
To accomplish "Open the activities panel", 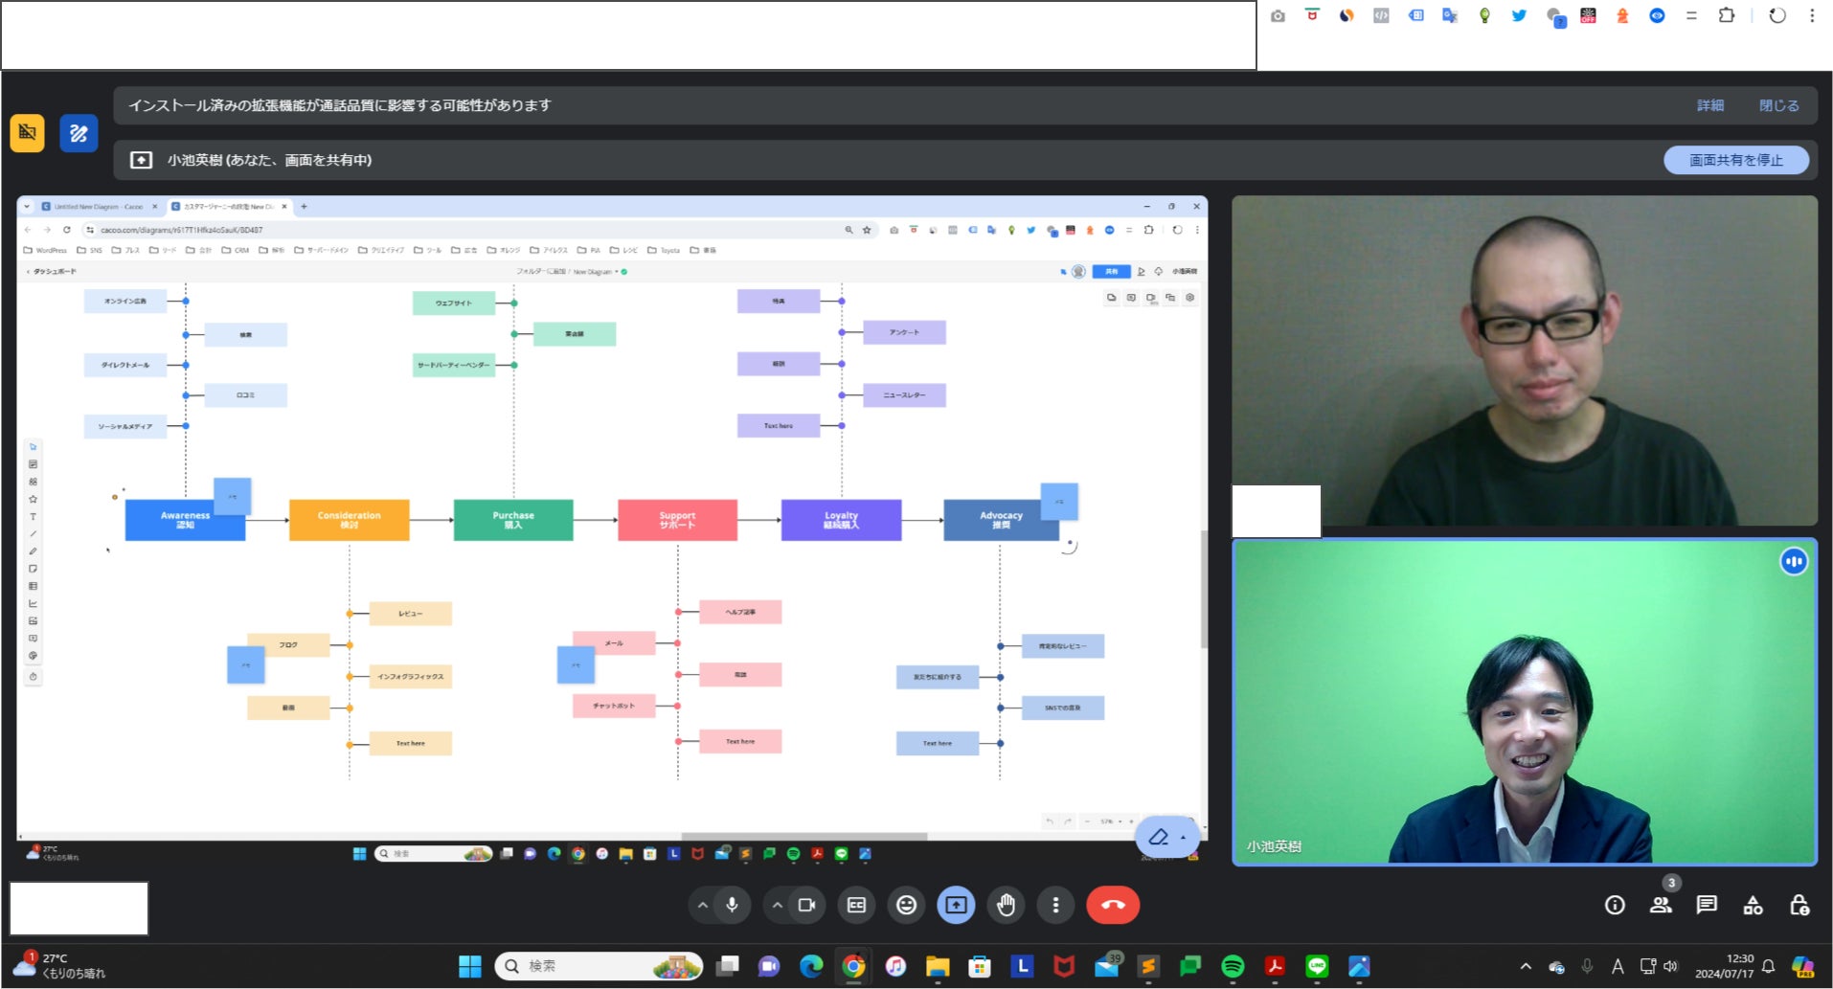I will point(1753,905).
